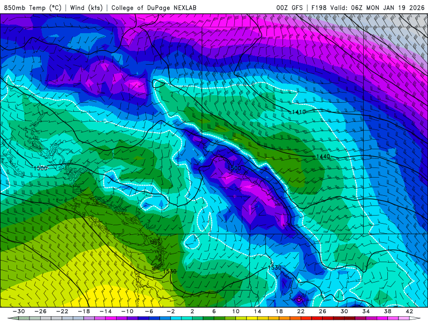Click the "Wind (kts)" header label
The height and width of the screenshot is (321, 428).
pyautogui.click(x=86, y=7)
